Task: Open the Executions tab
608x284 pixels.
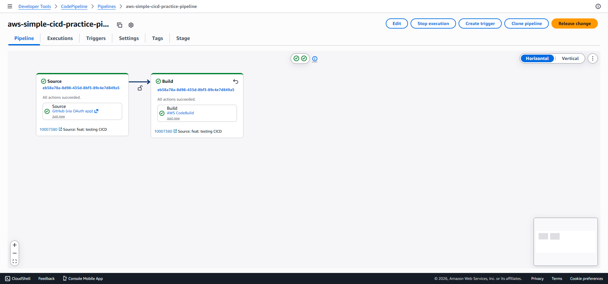Action: coord(60,38)
